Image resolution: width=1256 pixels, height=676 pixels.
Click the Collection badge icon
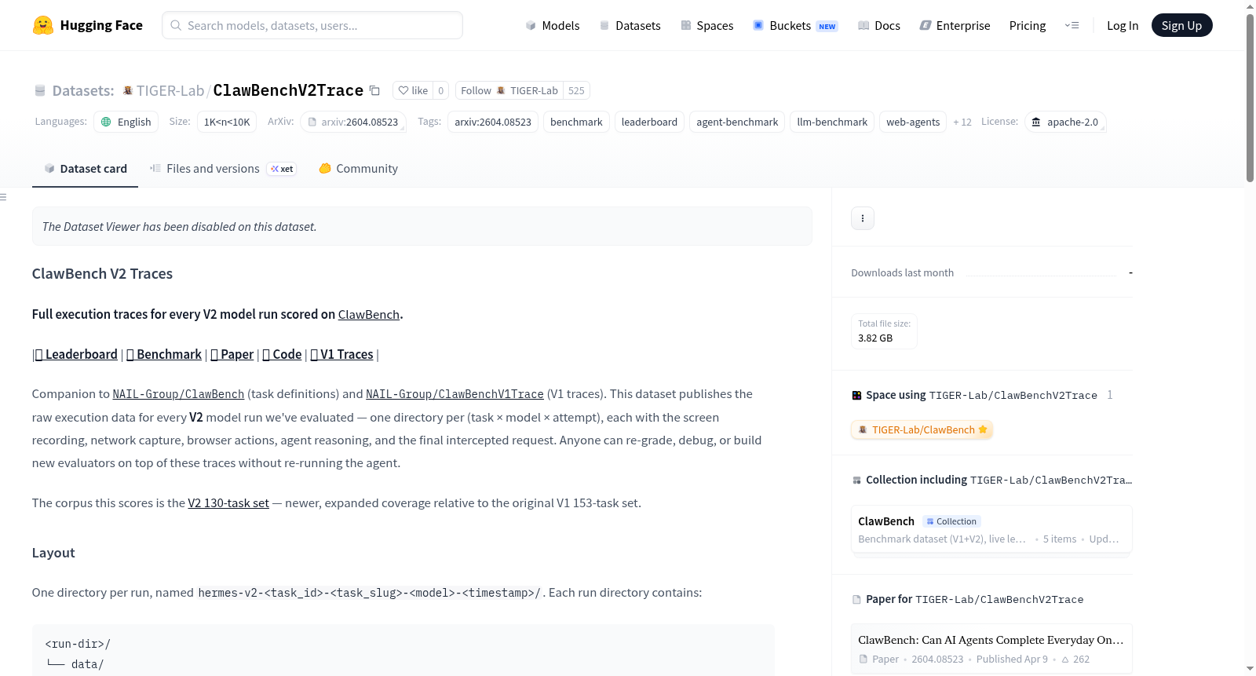click(x=930, y=521)
